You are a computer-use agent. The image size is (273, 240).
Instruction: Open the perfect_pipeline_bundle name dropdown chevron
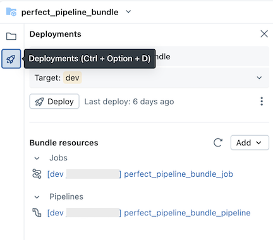128,12
